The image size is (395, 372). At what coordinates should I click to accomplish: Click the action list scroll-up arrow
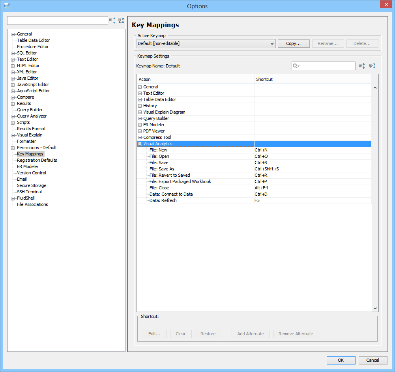[375, 88]
